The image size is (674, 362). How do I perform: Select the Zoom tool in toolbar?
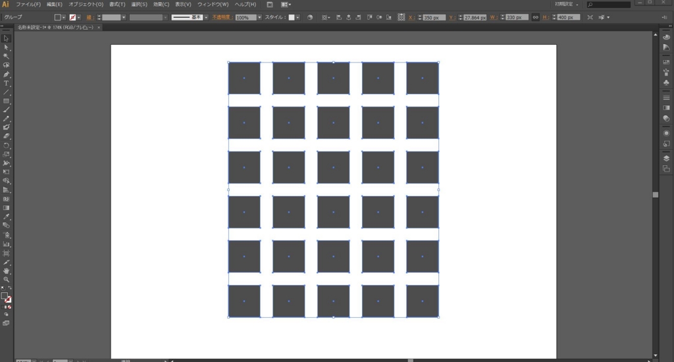point(6,280)
